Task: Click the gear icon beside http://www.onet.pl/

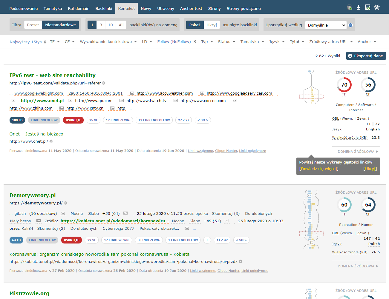Action: point(51,141)
